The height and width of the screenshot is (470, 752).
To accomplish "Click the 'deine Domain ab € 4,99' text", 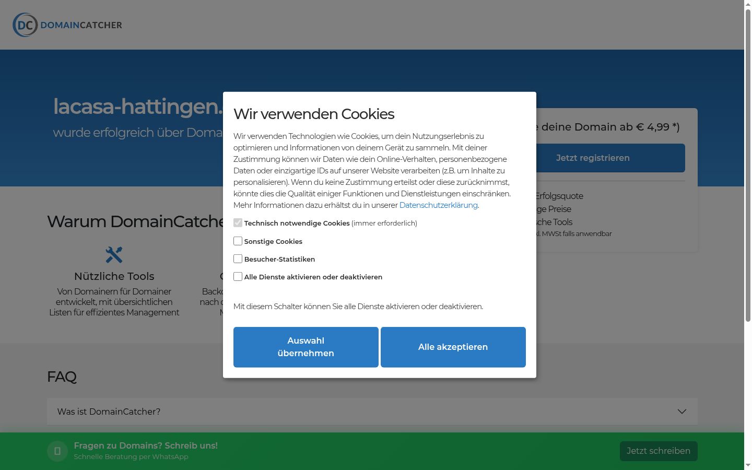I will (x=610, y=127).
